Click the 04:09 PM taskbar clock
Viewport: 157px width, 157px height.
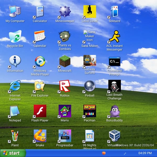click(x=145, y=153)
